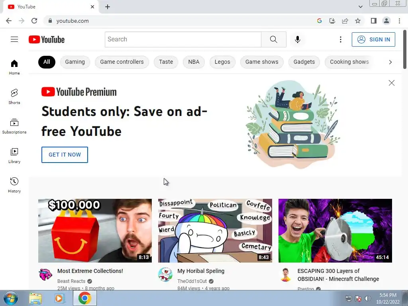Click the volume speaker tray icon
This screenshot has width=408, height=306.
pyautogui.click(x=367, y=298)
